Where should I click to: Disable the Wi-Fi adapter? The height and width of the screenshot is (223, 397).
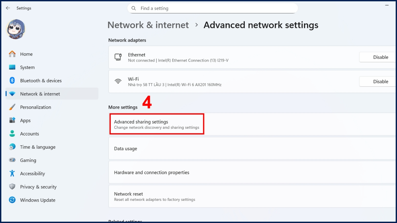[x=380, y=81]
